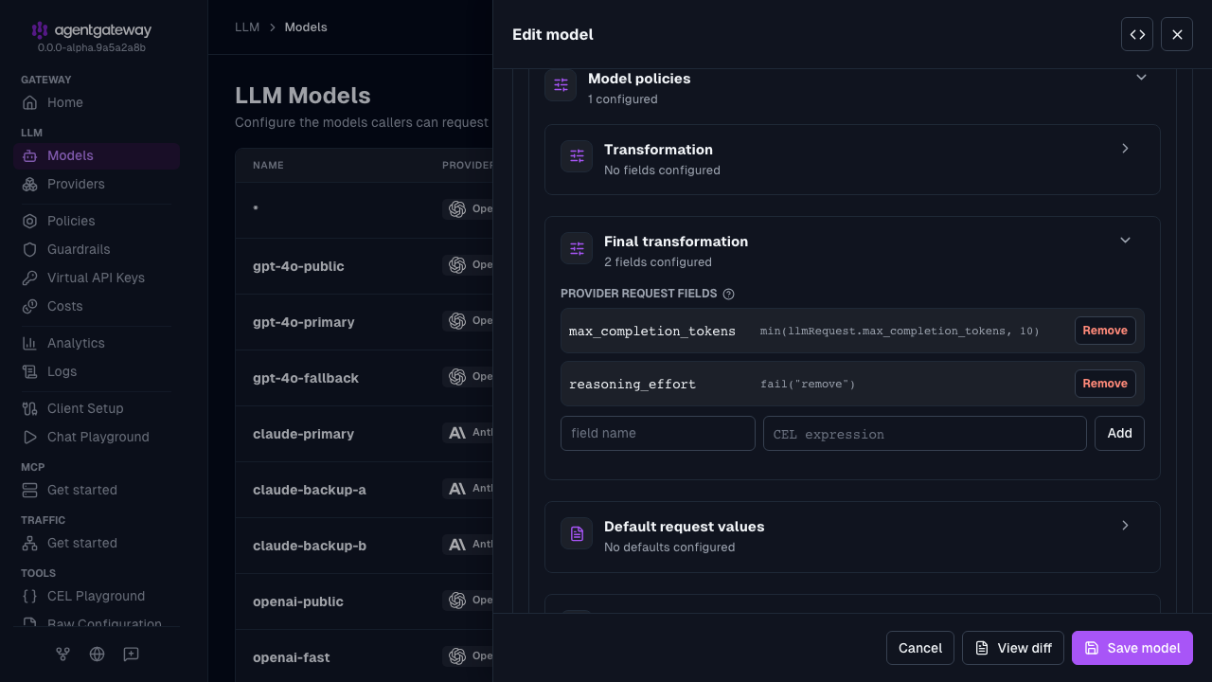The image size is (1212, 682).
Task: Click help icon next to Provider Request Fields
Action: [728, 294]
